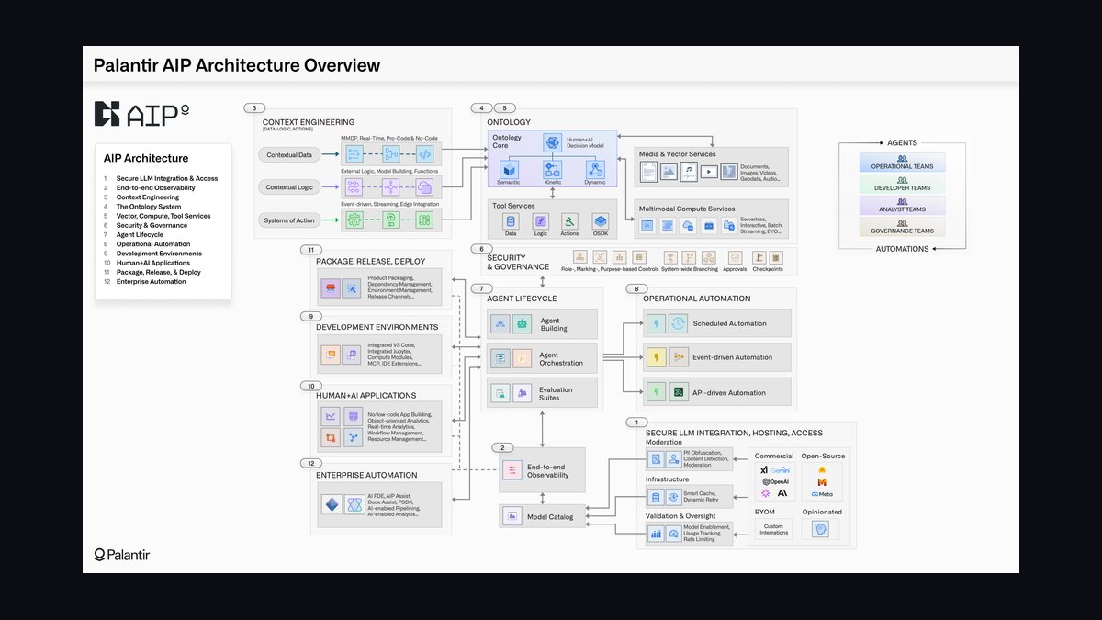This screenshot has height=620, width=1102.
Task: Click the Actions gavel icon in Tool Services
Action: 569,220
